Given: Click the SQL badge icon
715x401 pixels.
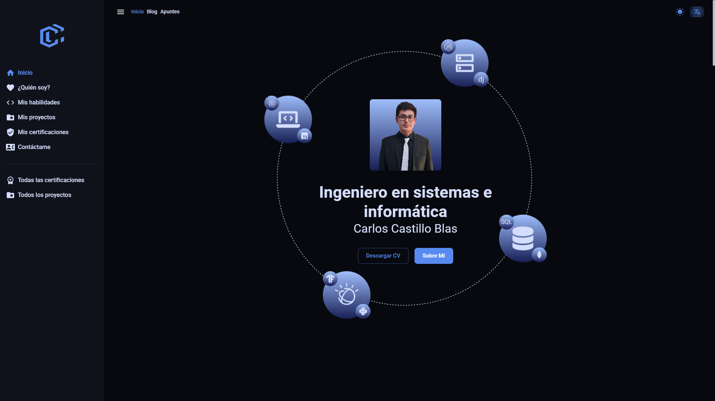Looking at the screenshot, I should tap(506, 222).
